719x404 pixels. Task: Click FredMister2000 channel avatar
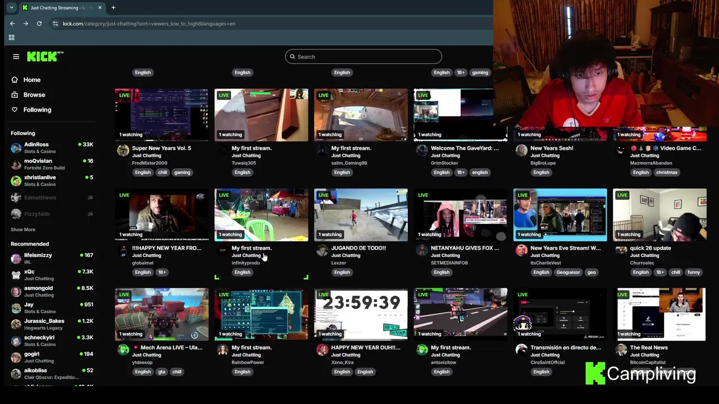click(123, 150)
